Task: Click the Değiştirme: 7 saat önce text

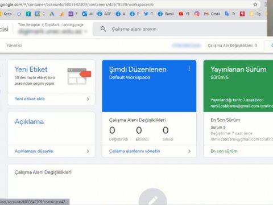Action: point(231,133)
